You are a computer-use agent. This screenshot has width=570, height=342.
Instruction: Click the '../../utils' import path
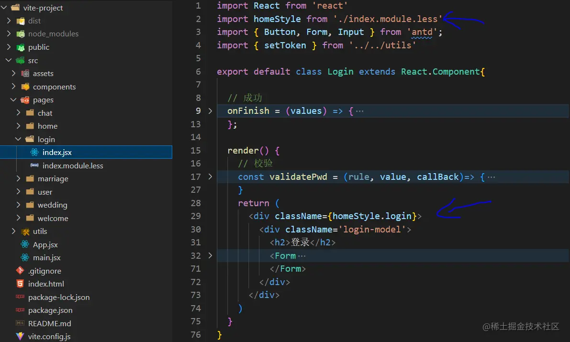(382, 45)
